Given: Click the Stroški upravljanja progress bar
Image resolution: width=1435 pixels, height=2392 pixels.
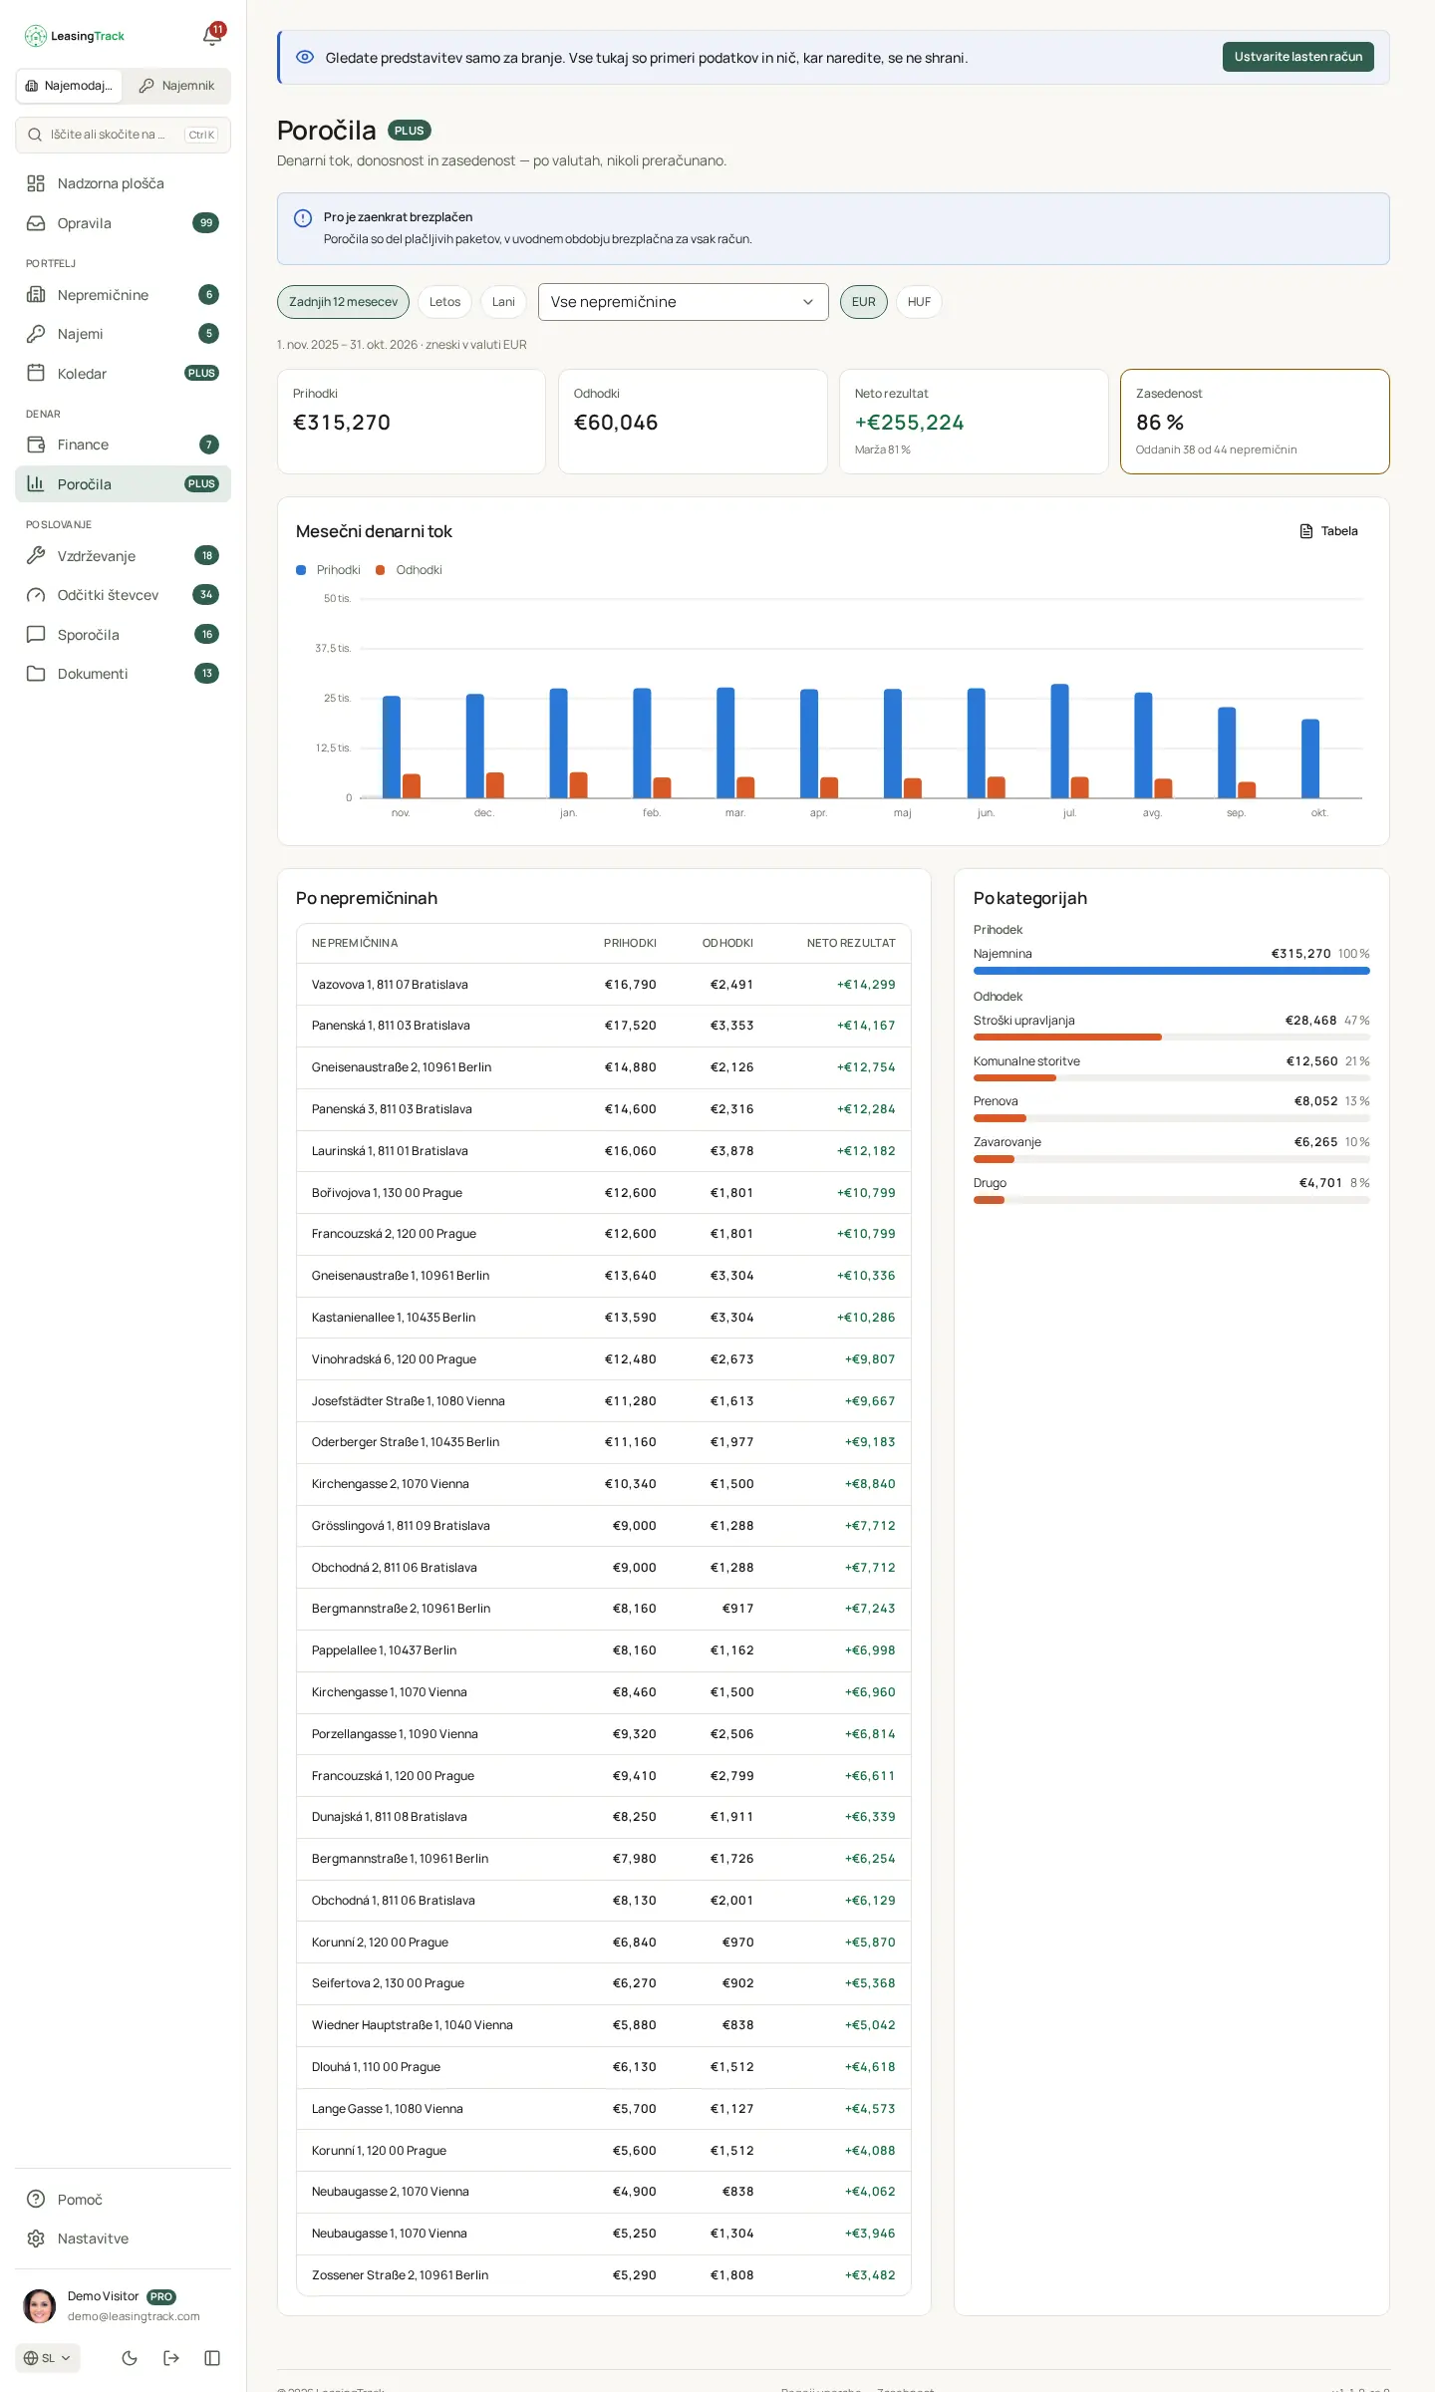Looking at the screenshot, I should 1171,1037.
